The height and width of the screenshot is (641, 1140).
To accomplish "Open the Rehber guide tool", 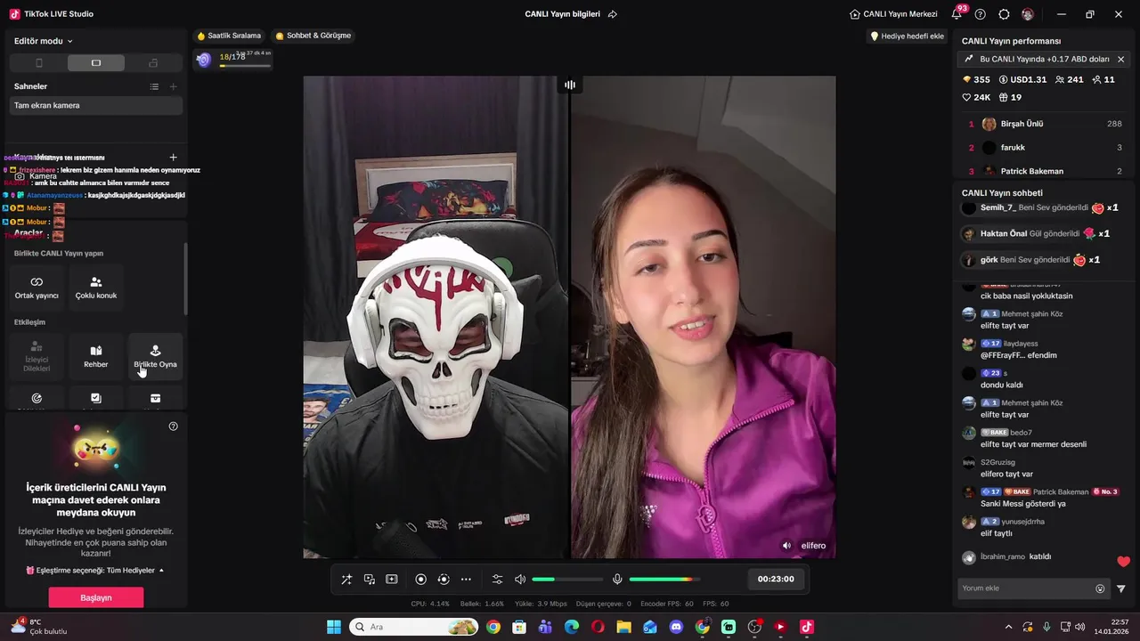I will (96, 356).
